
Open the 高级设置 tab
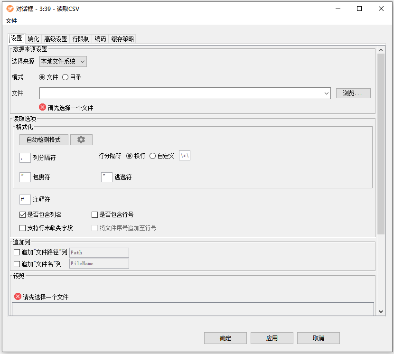[x=56, y=39]
